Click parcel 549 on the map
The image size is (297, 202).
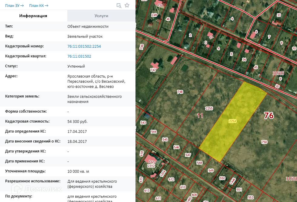[211, 171]
